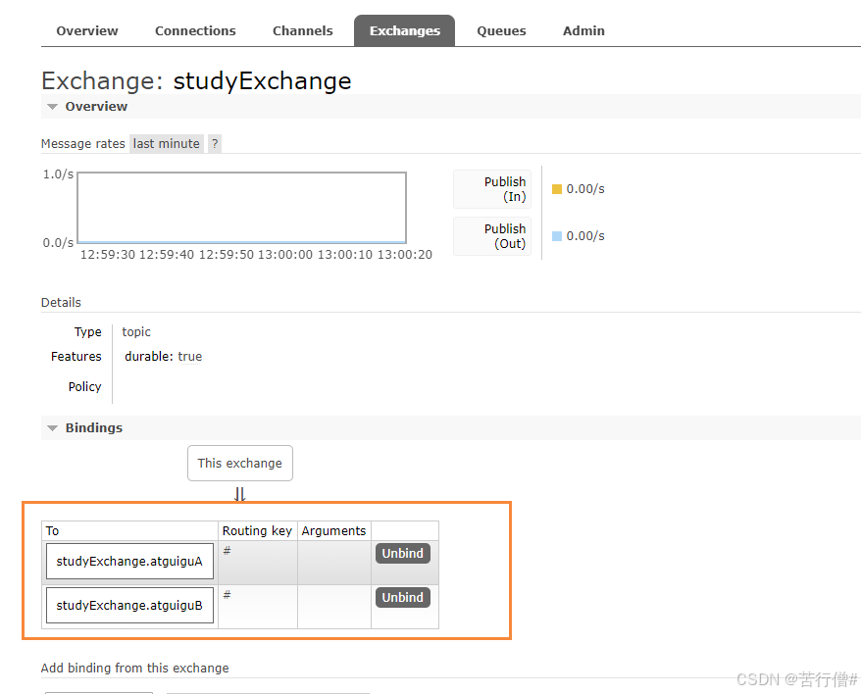This screenshot has width=861, height=694.
Task: Click the 'Policy' detail label
Action: tap(84, 386)
